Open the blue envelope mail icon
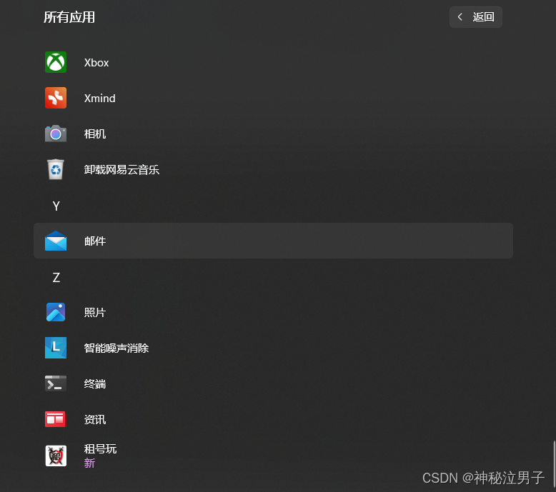The image size is (556, 492). pyautogui.click(x=56, y=241)
